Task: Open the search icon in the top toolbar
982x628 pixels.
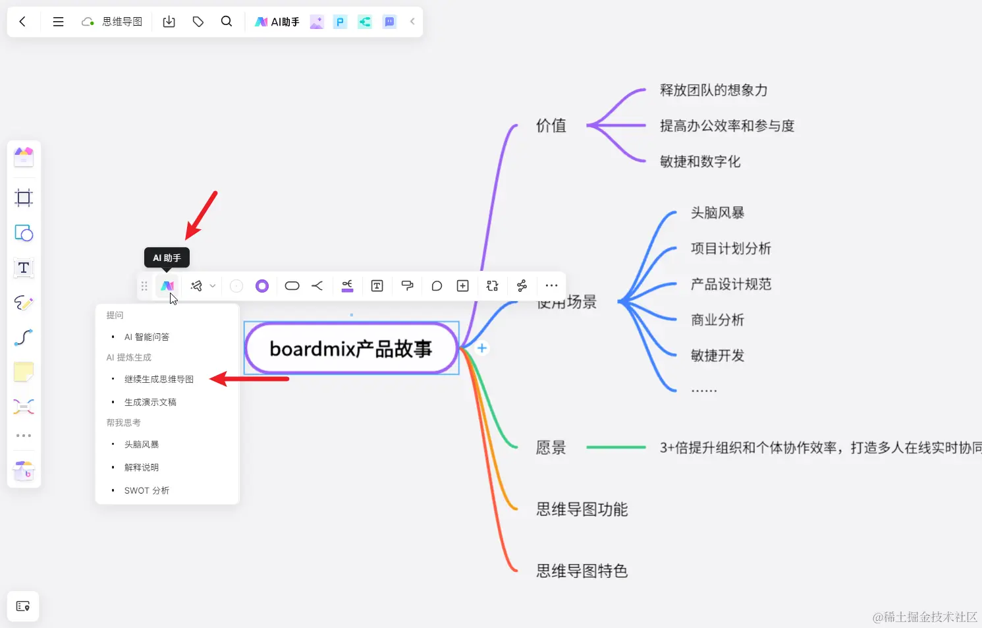Action: point(227,21)
